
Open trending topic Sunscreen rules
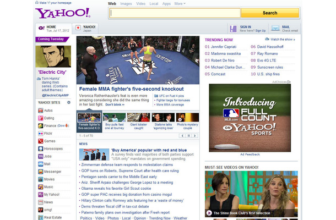(270, 67)
